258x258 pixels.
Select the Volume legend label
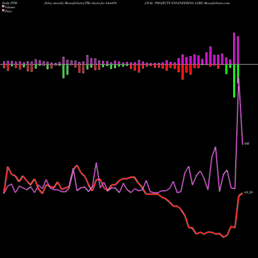point(10,7)
